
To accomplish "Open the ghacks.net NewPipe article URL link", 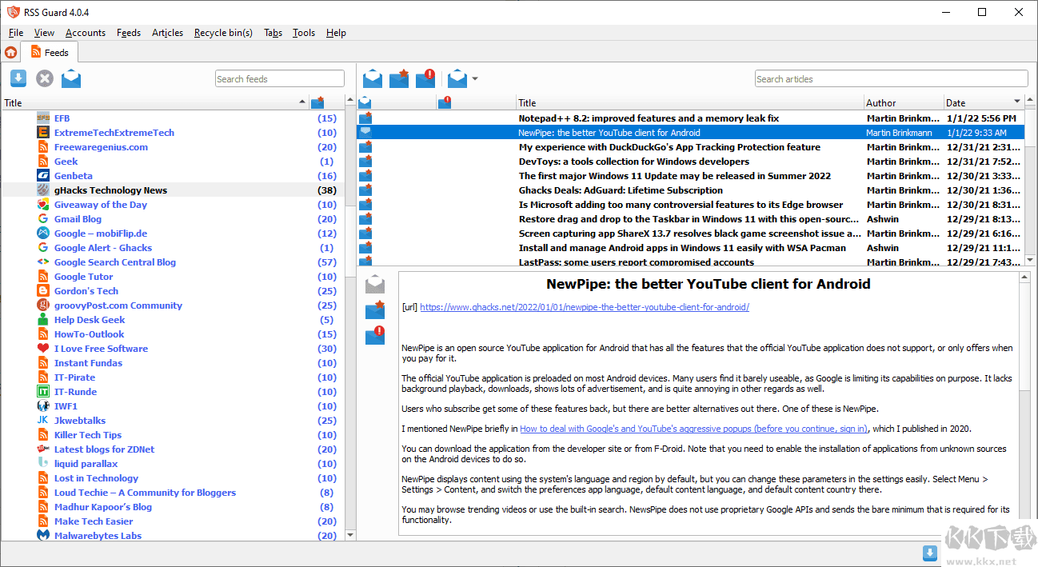I will tap(584, 307).
